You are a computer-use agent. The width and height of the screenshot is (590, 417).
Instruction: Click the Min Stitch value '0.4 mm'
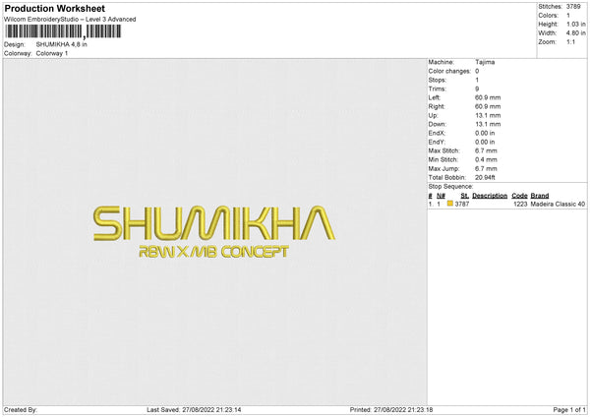pos(486,159)
